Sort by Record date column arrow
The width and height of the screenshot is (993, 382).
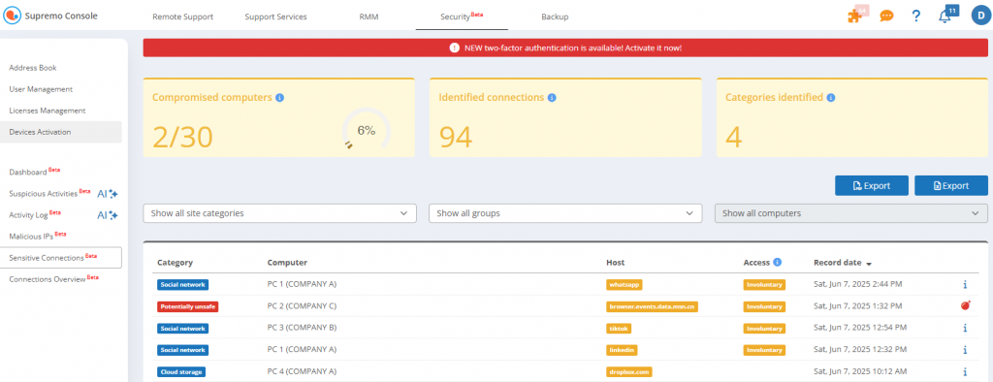pyautogui.click(x=869, y=263)
